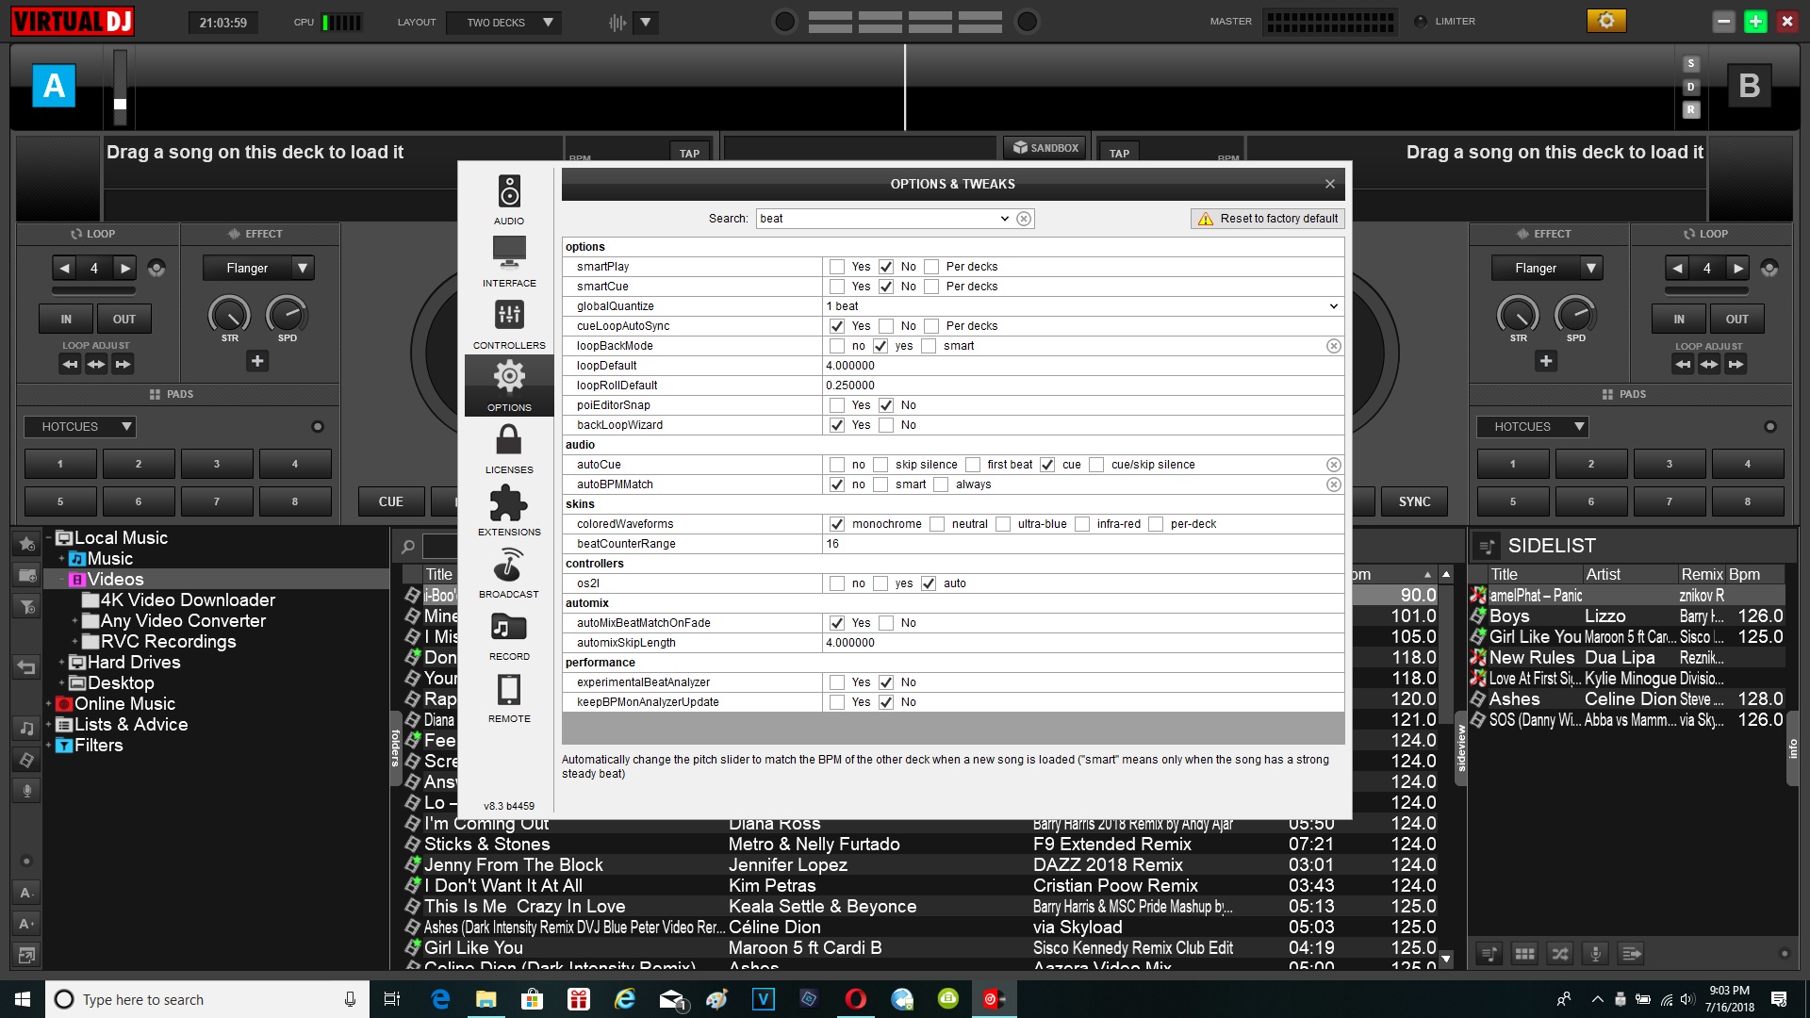The width and height of the screenshot is (1810, 1018).
Task: Reset the autoCue setting to default
Action: pos(1333,465)
